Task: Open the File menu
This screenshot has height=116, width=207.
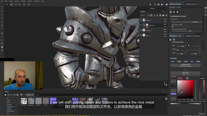Action: (2, 1)
